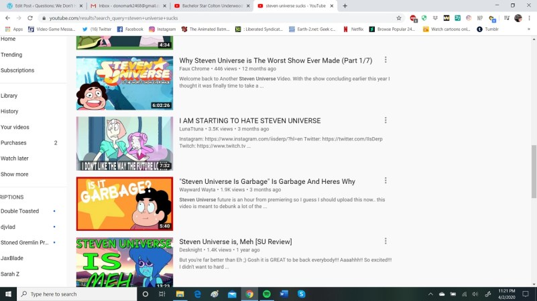537x301 pixels.
Task: Open Subscriptions in sidebar
Action: [x=17, y=70]
